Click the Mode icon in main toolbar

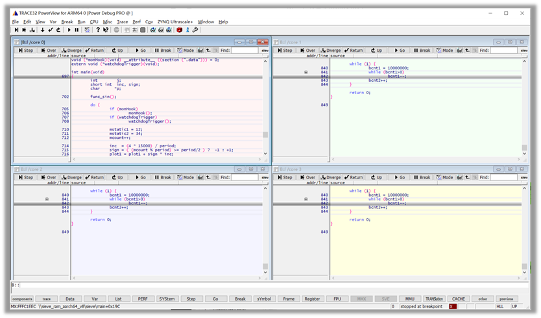click(88, 30)
